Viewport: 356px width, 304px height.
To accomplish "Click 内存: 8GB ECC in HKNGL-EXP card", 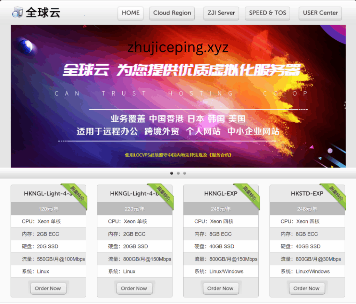I will (x=221, y=234).
